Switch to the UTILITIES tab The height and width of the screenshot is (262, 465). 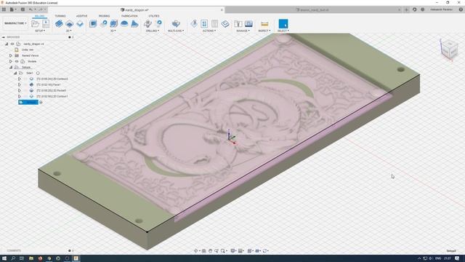pyautogui.click(x=154, y=16)
